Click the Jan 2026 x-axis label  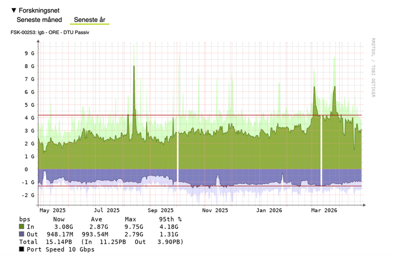[x=269, y=210]
